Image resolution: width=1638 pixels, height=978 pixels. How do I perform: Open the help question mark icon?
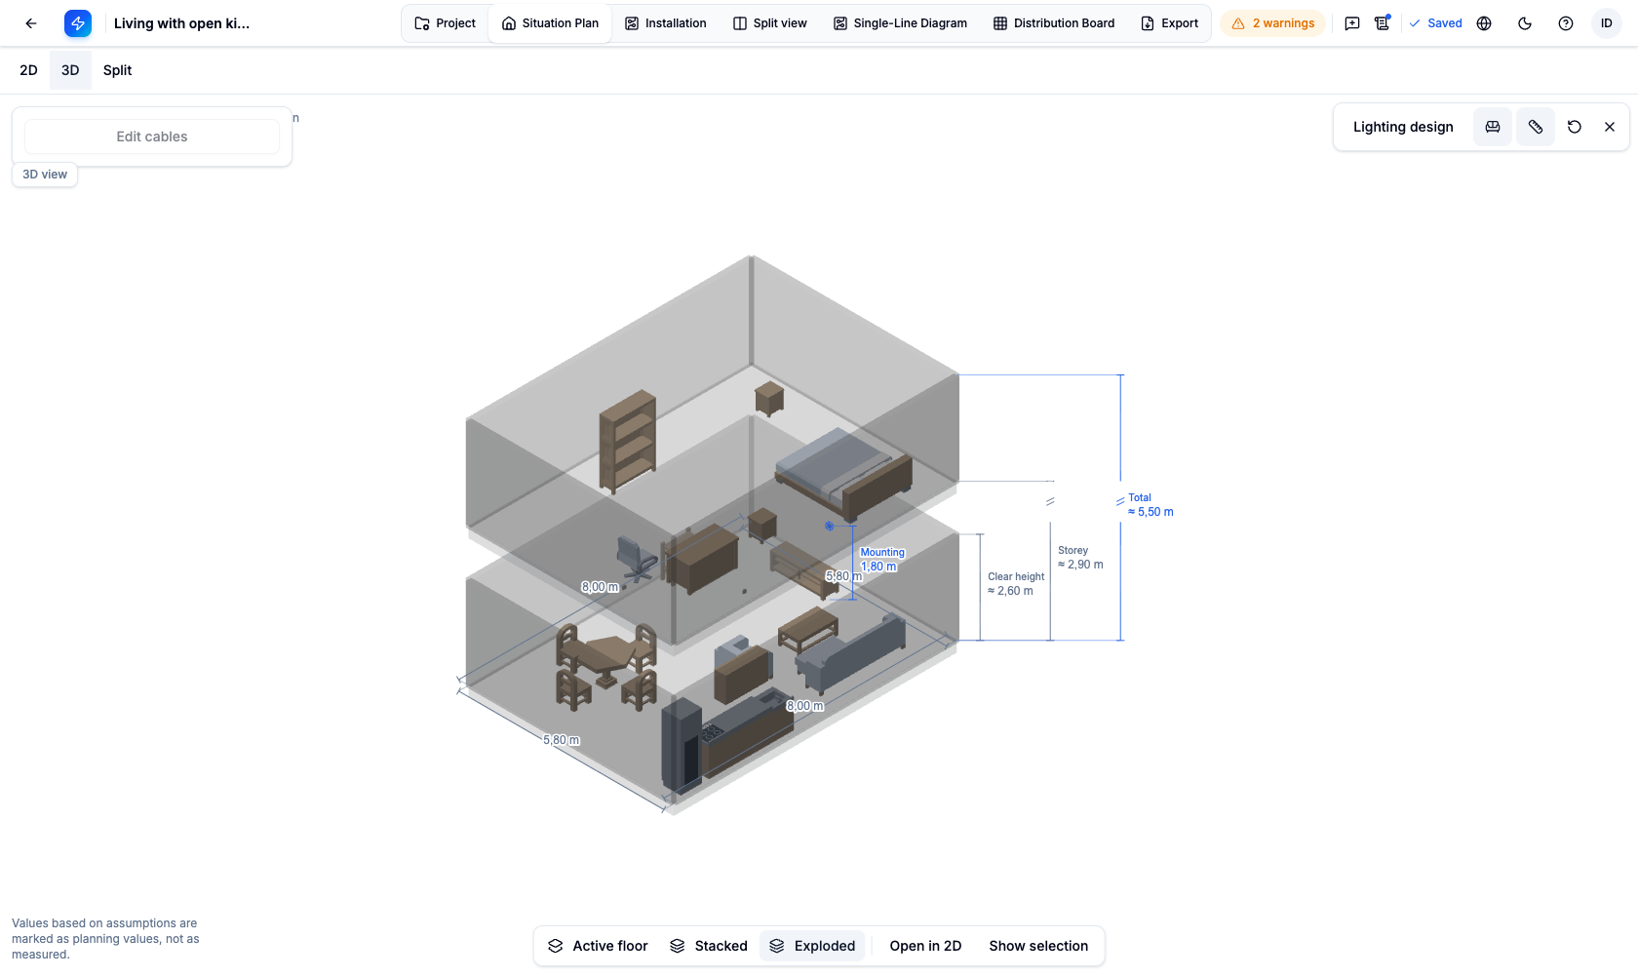tap(1566, 23)
